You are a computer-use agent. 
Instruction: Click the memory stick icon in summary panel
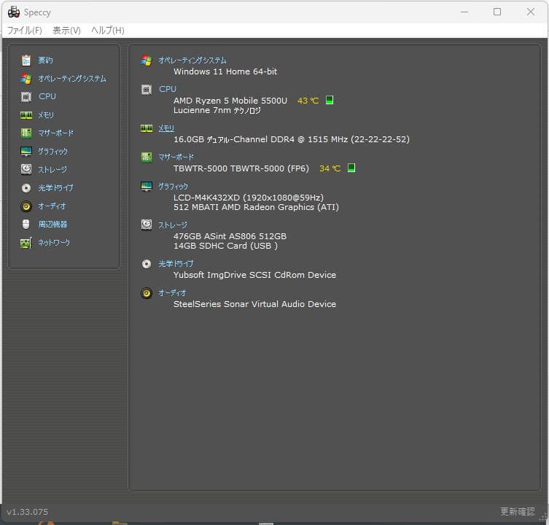147,128
